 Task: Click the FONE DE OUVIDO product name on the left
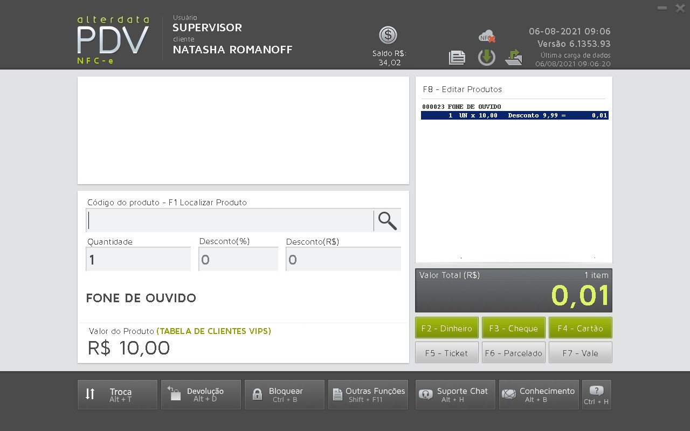(x=141, y=298)
